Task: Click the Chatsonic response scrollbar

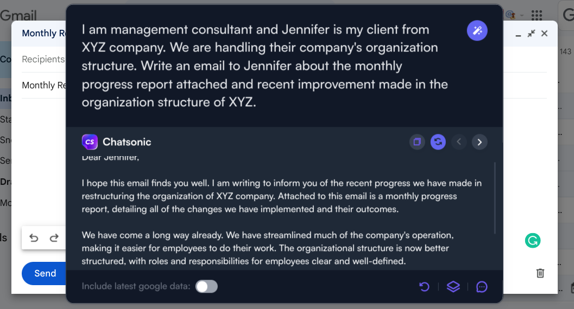Action: 495,198
